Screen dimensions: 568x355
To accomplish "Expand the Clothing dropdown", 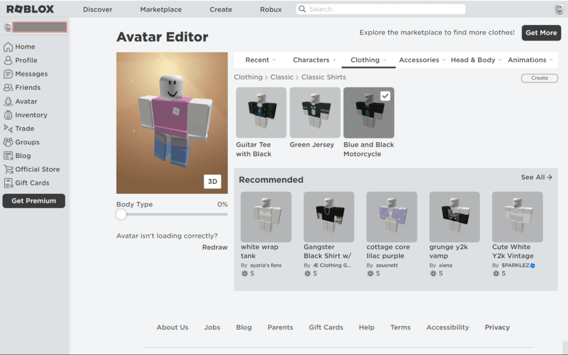I will pos(368,60).
